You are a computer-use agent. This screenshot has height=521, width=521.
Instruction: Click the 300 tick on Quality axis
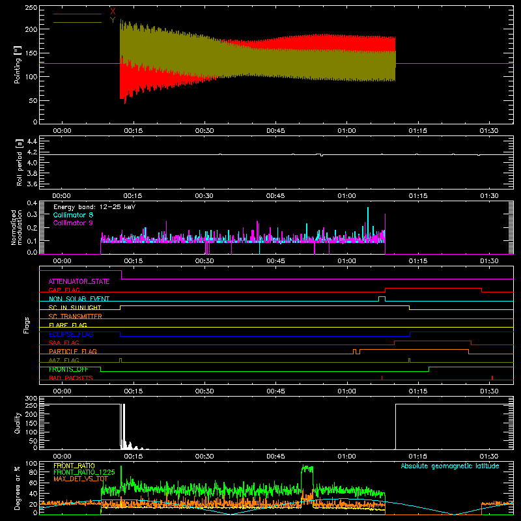click(31, 399)
